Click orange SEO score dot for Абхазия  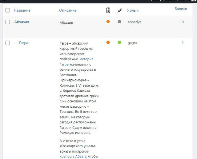(108, 22)
